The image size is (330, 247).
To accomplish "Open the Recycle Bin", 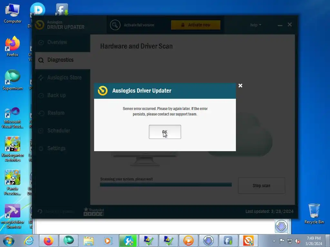I will 314,214.
